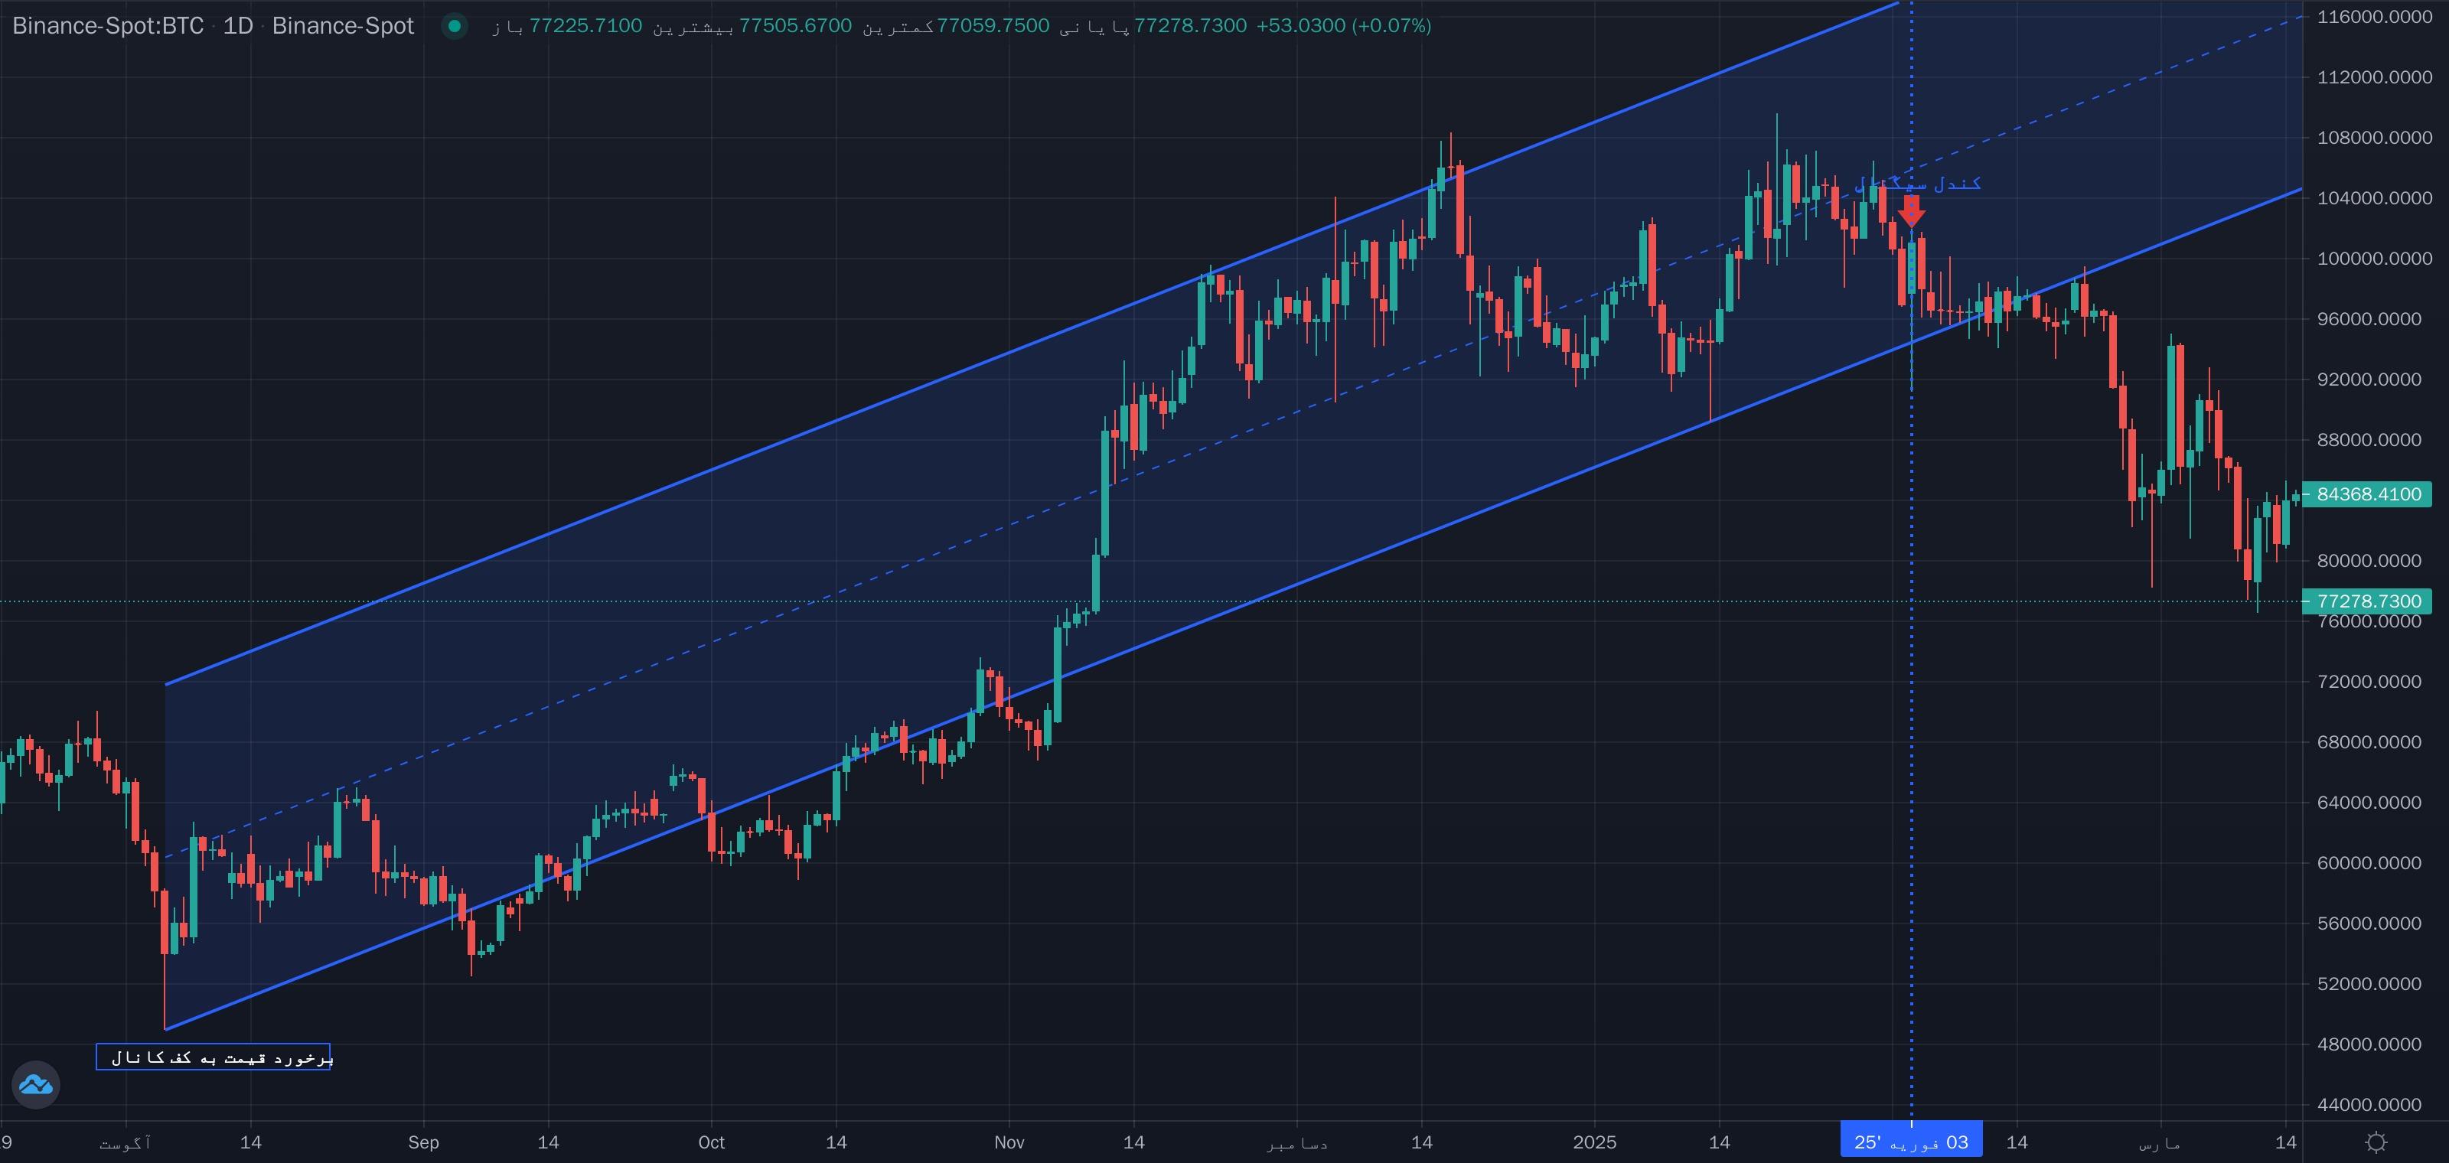Click the آگوست label on time axis
2449x1163 pixels.
[x=126, y=1142]
